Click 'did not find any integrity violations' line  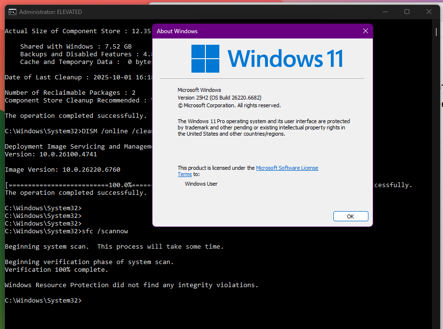pos(132,285)
